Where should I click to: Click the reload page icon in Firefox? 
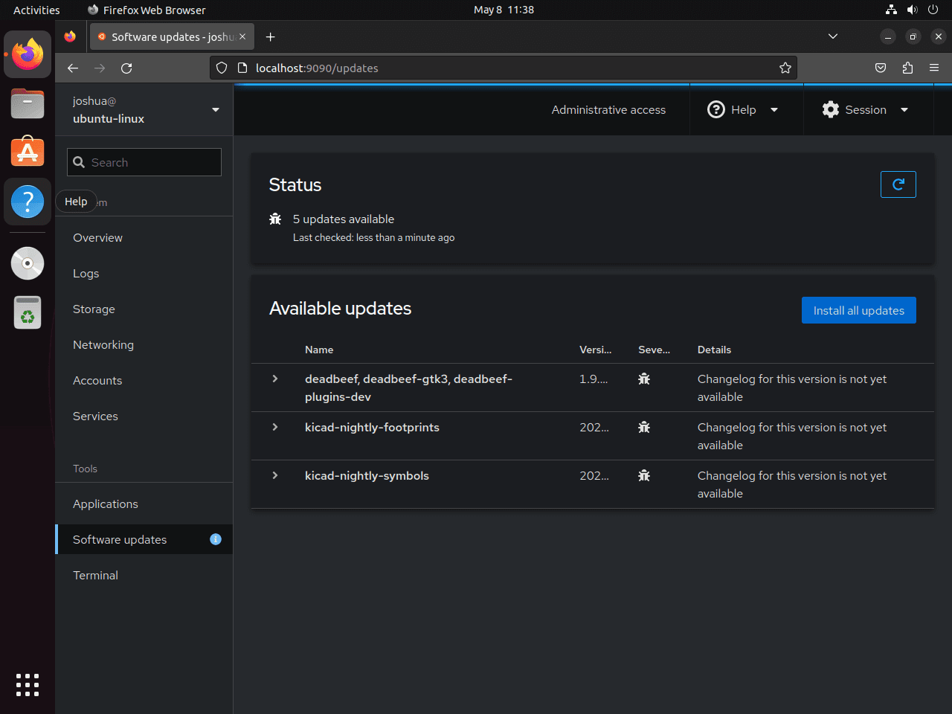tap(126, 68)
